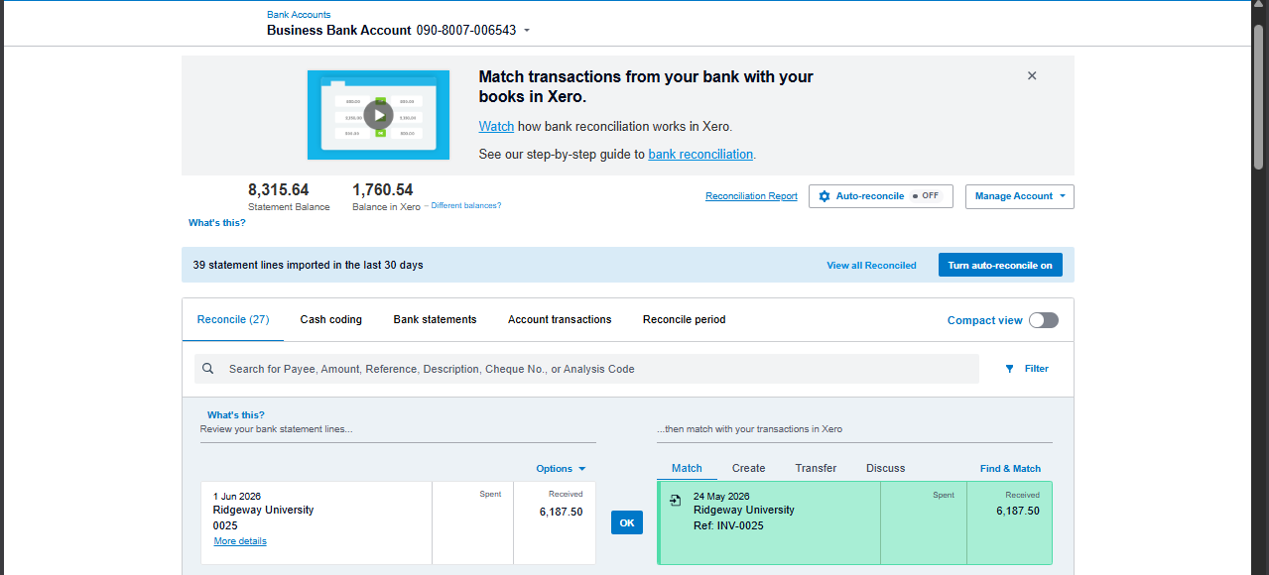Click the 1,760.54 Balance in Xero value
The image size is (1269, 575).
[x=383, y=189]
